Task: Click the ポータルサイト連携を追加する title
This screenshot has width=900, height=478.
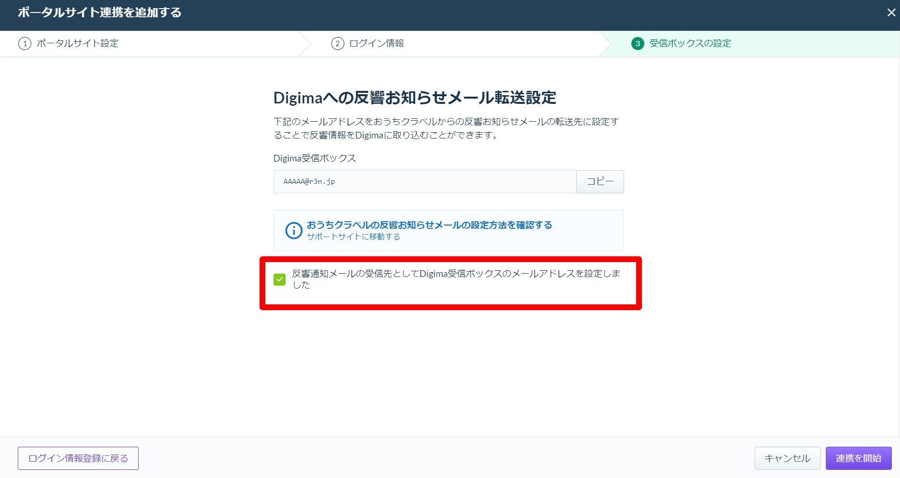Action: [100, 13]
